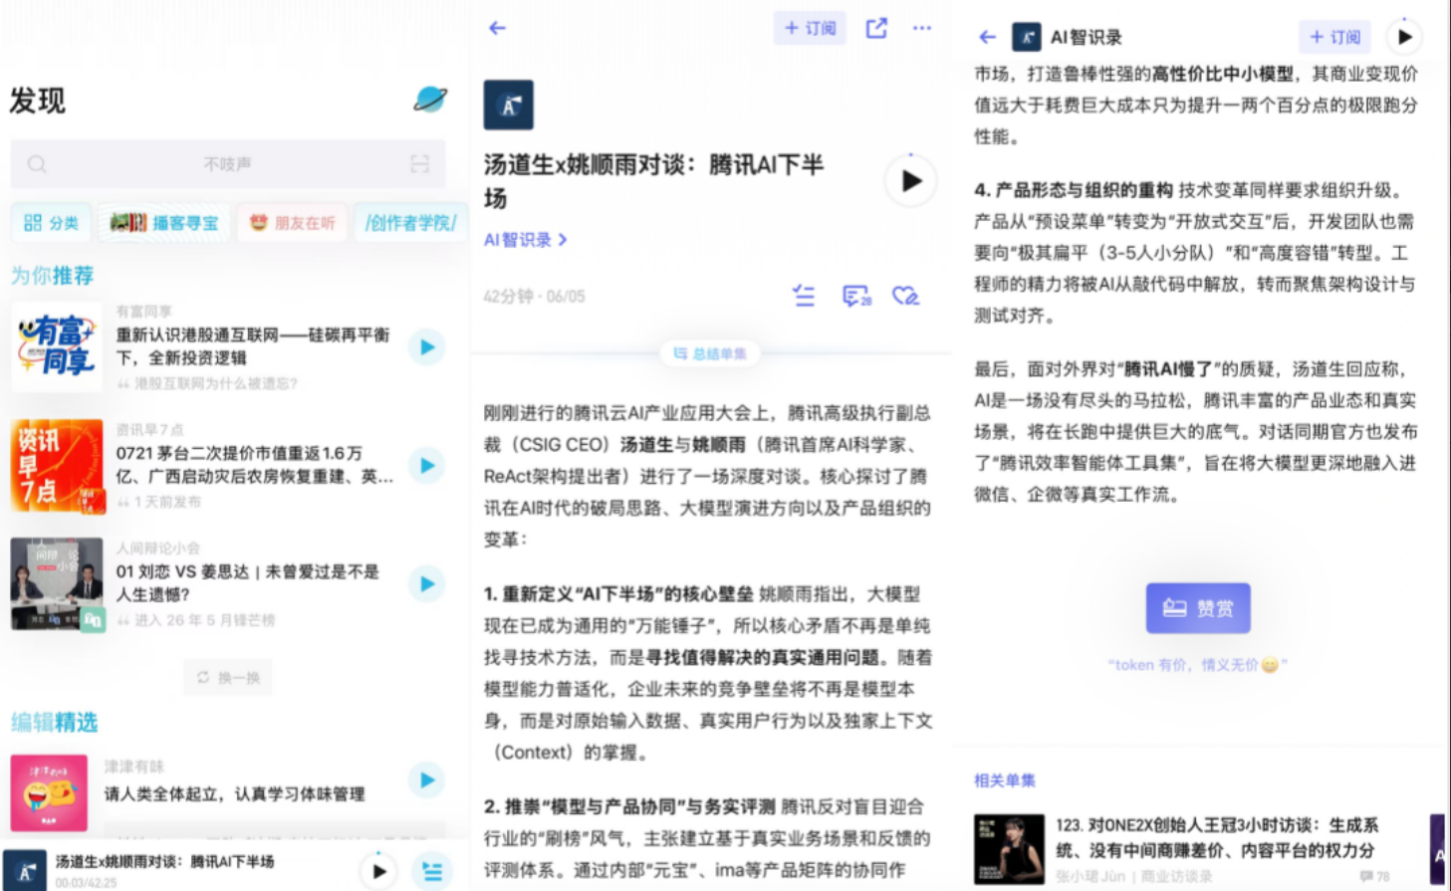Click the 赞赏 tip button
Screen dimensions: 1451x891
point(1198,608)
